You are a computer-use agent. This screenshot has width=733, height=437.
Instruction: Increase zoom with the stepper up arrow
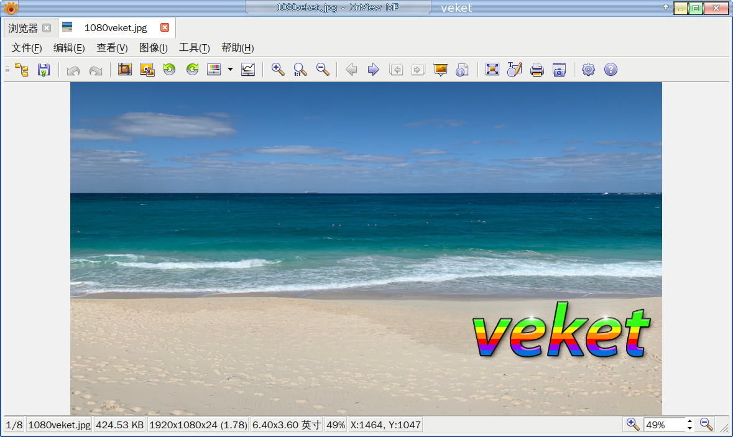689,421
